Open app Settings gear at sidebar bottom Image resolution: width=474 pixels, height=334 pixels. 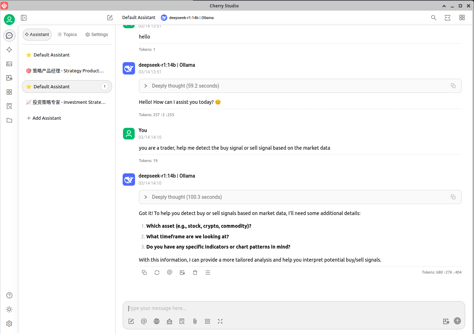(x=10, y=324)
